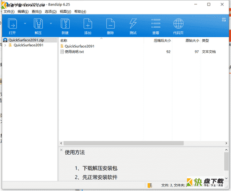
Task: Click the line 2、先正常安装软件
Action: (96, 177)
